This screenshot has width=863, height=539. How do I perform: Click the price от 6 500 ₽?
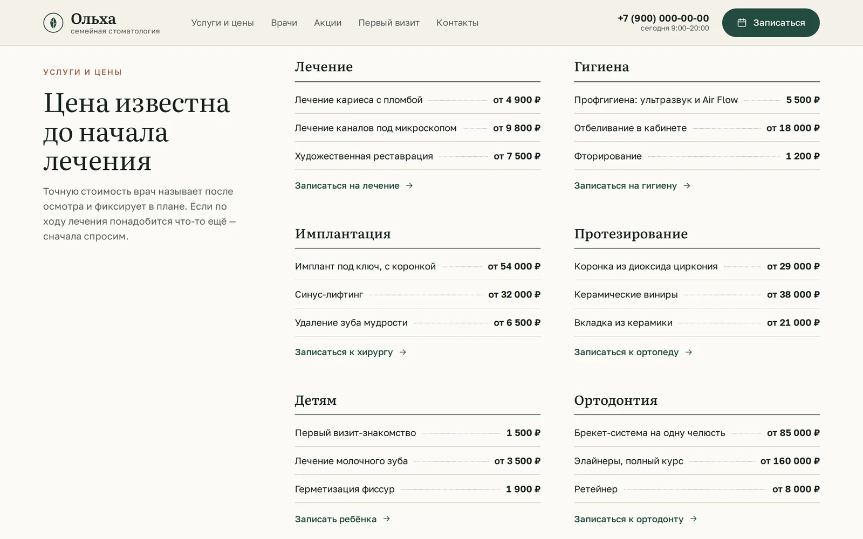(517, 322)
